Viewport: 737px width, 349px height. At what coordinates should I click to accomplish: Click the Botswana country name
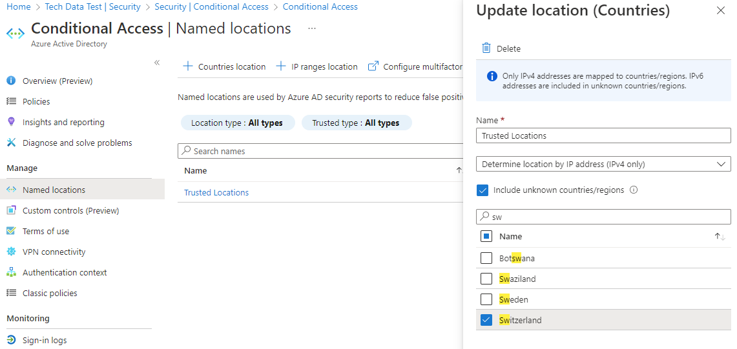click(517, 258)
